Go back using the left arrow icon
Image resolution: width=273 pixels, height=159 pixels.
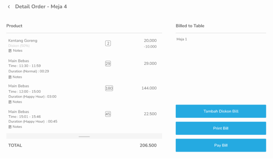pos(9,7)
